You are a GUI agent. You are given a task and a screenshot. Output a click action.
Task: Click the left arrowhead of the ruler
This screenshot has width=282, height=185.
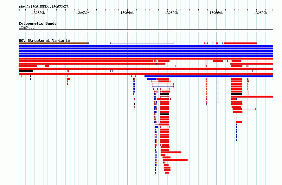[20, 10]
